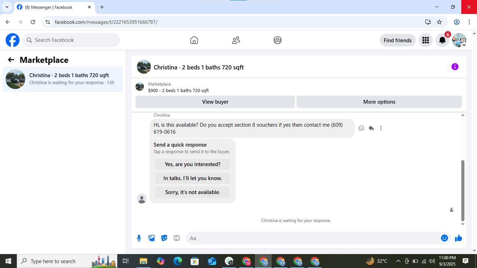Send quick response In talks. I'll let you know.
The width and height of the screenshot is (477, 268).
(193, 178)
